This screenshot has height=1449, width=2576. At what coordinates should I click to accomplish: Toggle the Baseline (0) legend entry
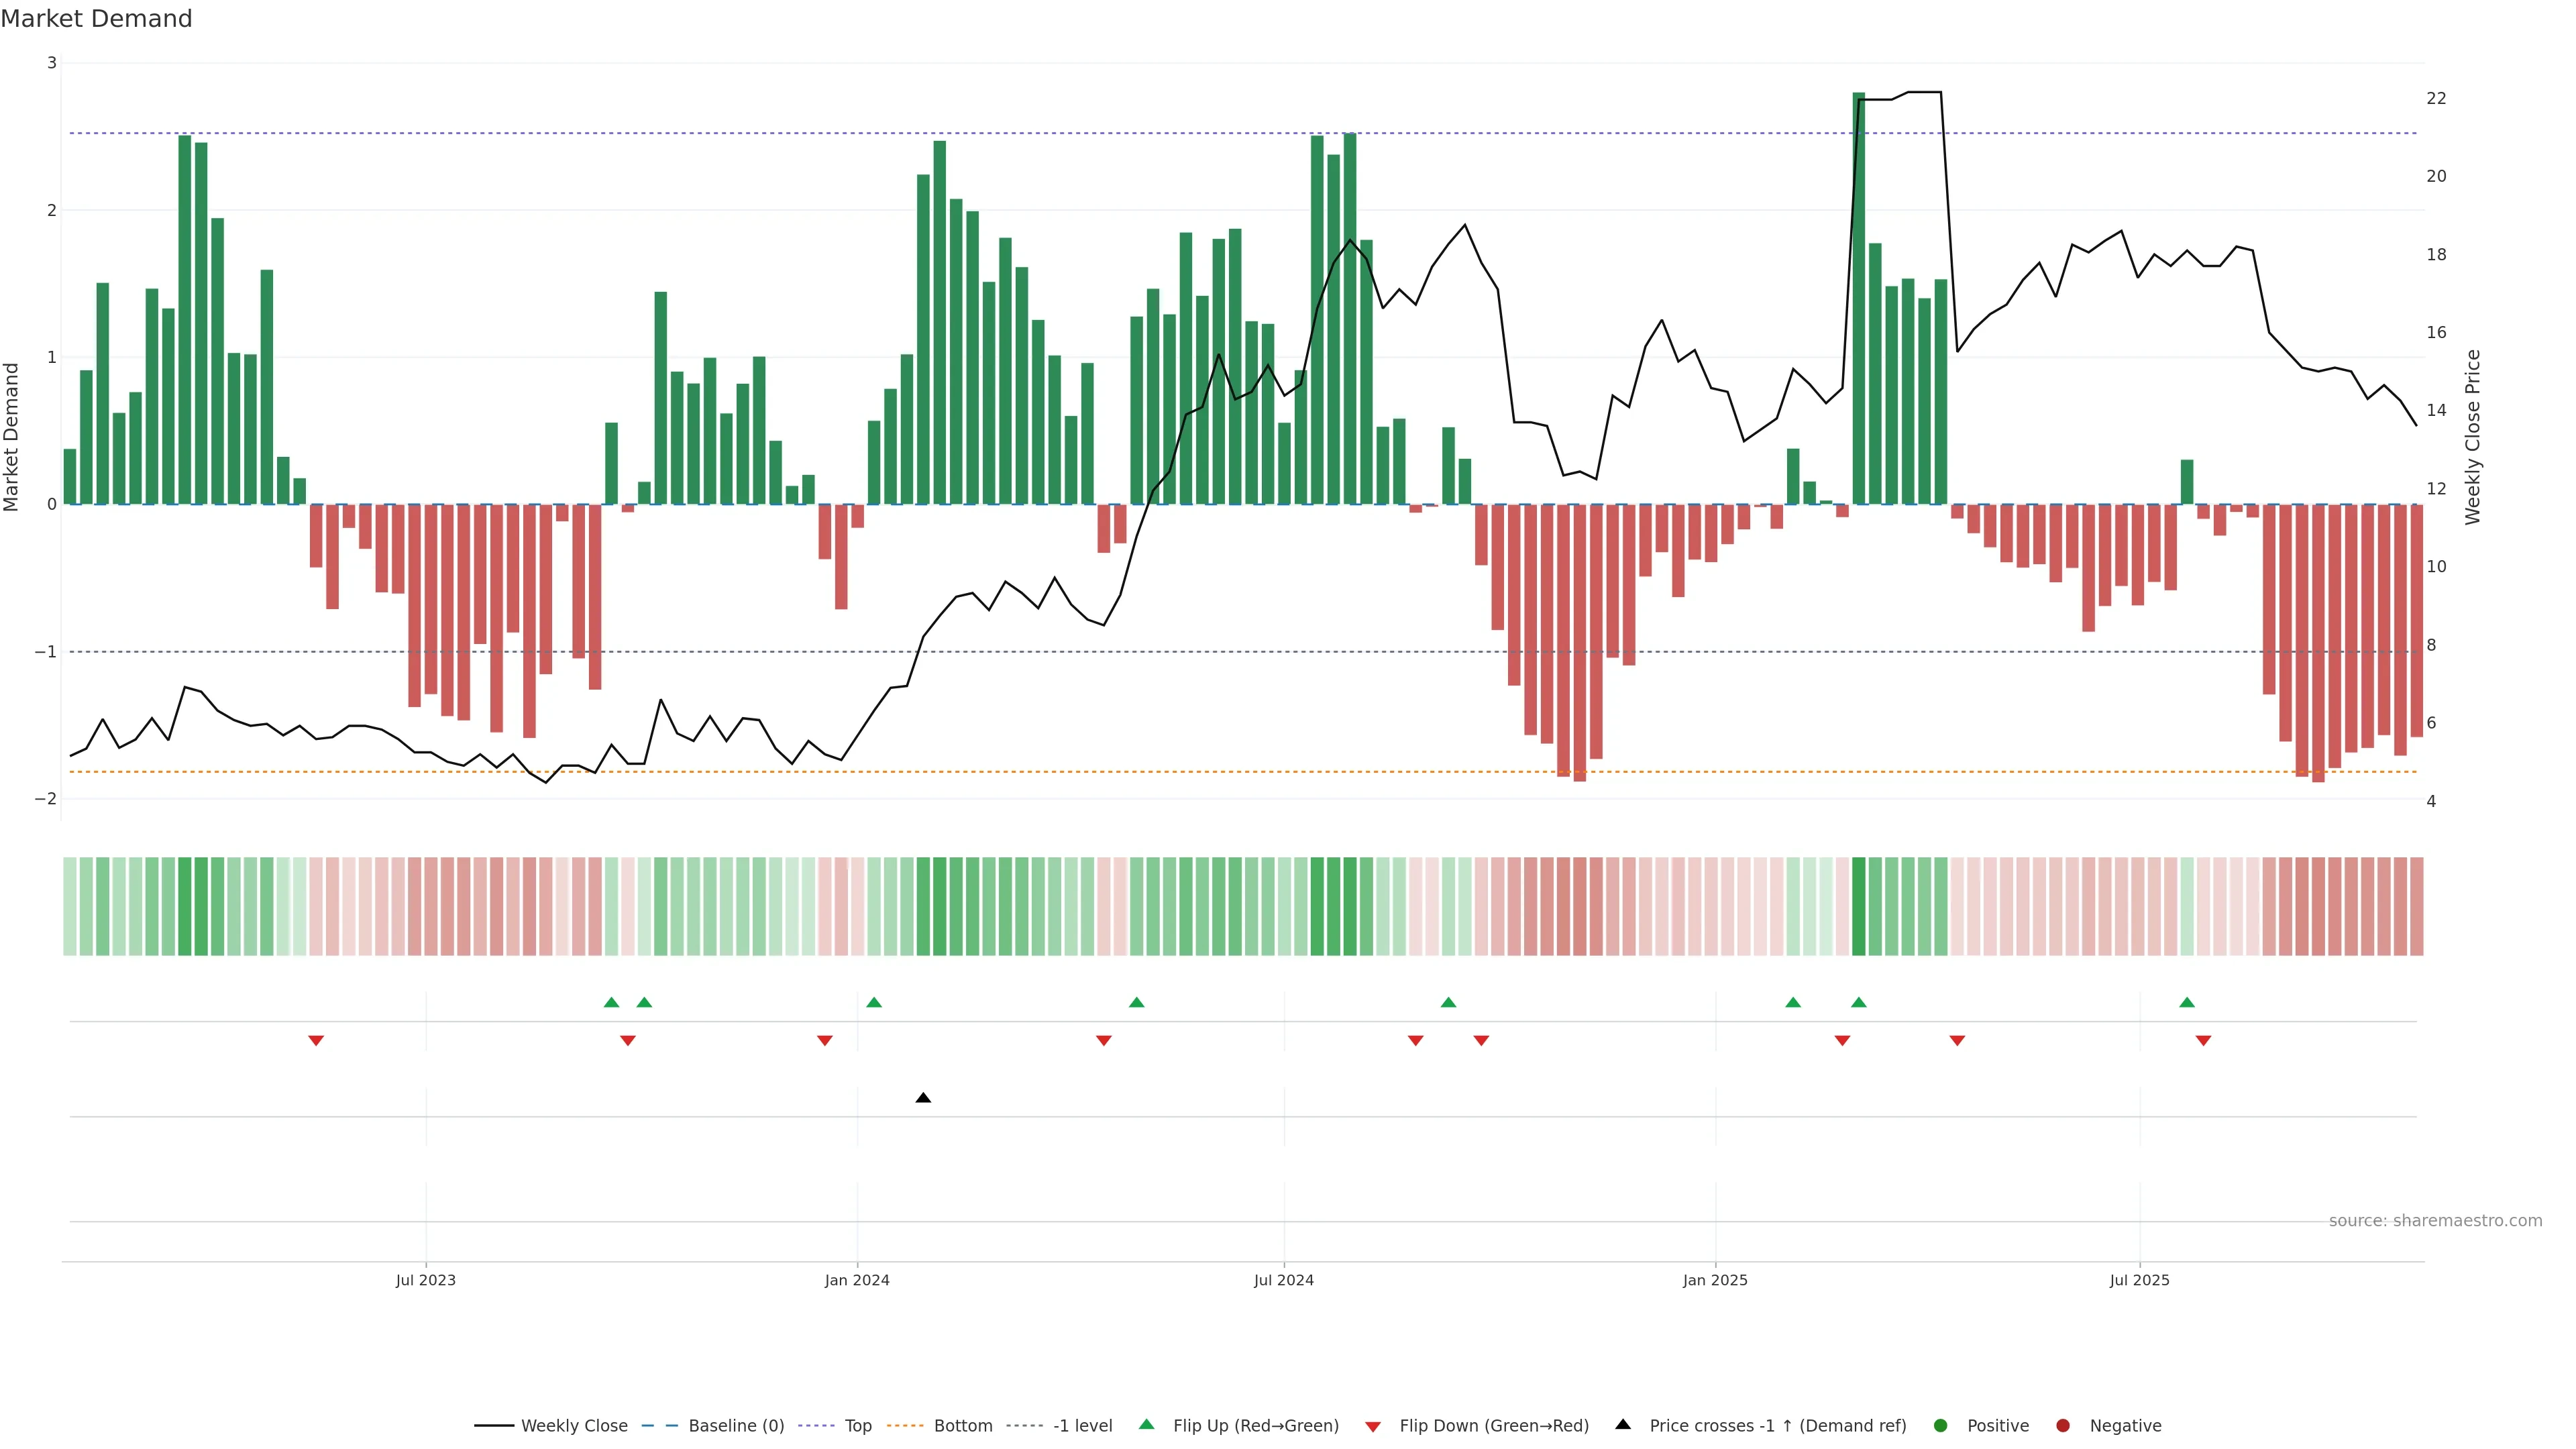click(x=735, y=1425)
